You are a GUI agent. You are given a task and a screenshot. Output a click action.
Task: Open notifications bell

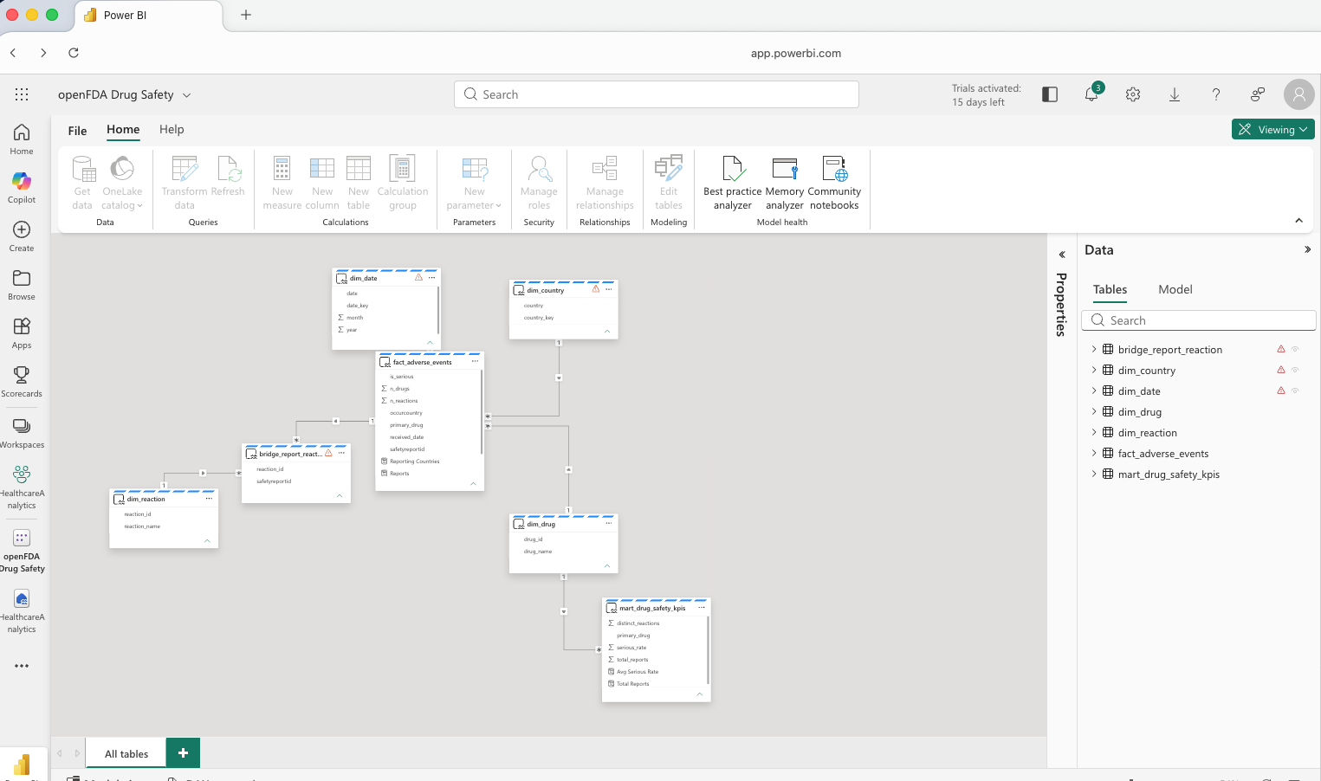tap(1091, 94)
